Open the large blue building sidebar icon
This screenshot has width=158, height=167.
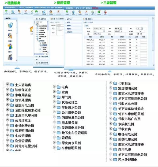click(x=10, y=25)
